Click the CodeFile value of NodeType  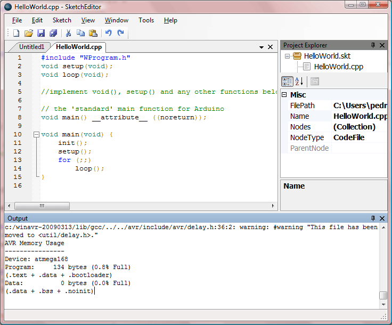click(349, 138)
